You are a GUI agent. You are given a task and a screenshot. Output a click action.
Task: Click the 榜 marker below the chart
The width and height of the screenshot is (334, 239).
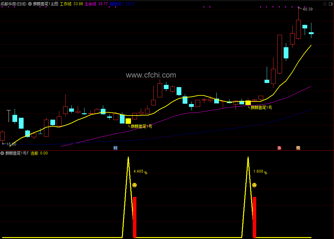(298, 148)
